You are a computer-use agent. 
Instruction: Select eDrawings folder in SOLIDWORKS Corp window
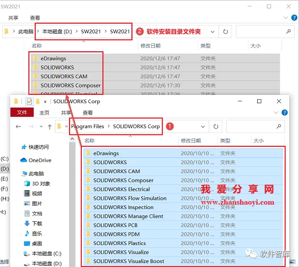coord(183,153)
